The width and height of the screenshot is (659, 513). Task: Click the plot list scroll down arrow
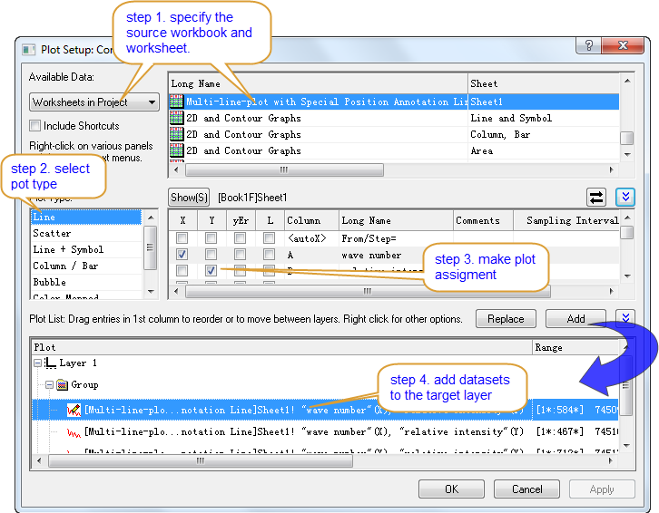[626, 445]
